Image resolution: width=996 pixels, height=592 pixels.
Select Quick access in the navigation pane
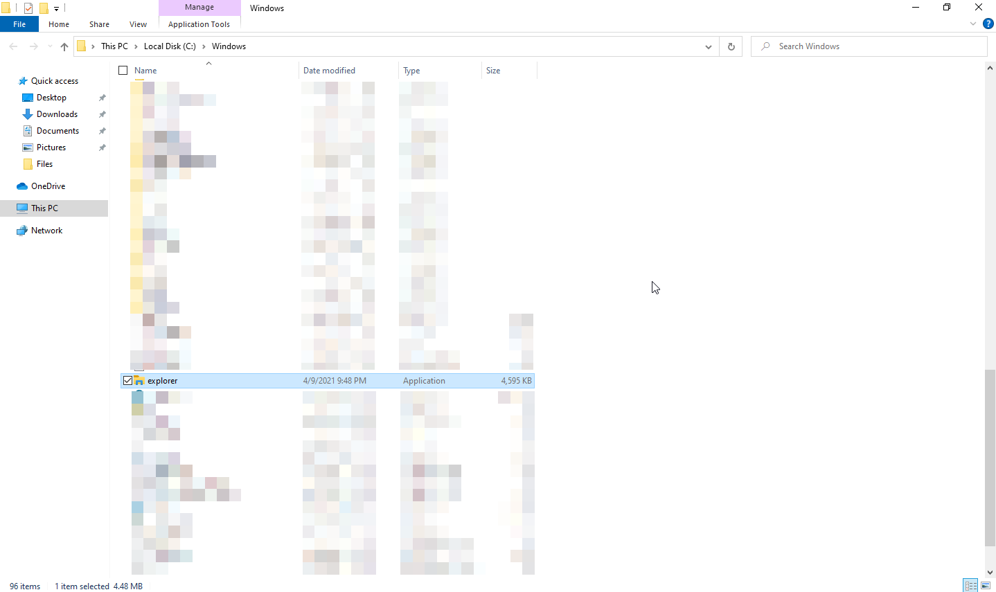(55, 81)
